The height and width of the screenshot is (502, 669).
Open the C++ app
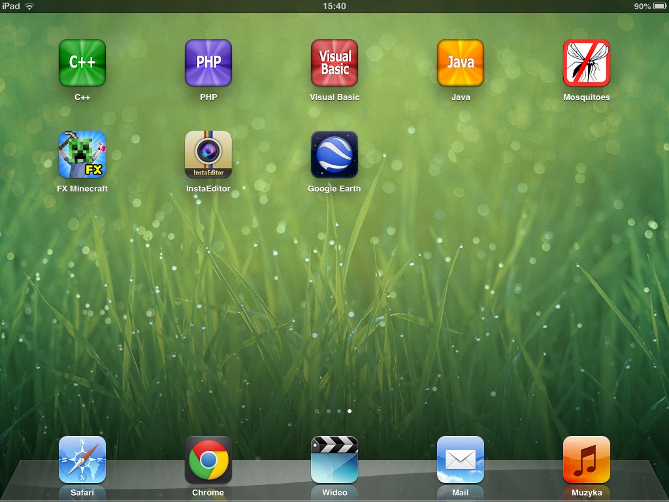coord(82,63)
